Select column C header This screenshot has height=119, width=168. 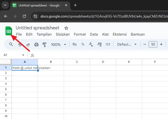coord(77,62)
